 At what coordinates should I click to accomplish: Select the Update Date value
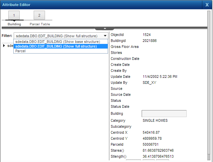click(x=160, y=77)
